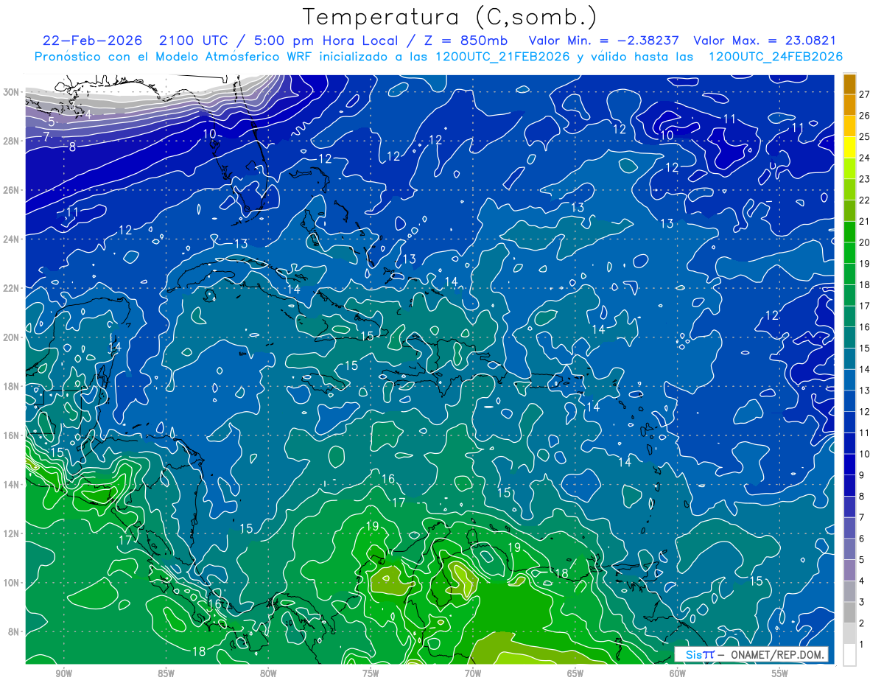Viewport: 884px width, 683px height.
Task: Click the 'ONAMET/REP.DOM.' credit label
Action: click(777, 654)
